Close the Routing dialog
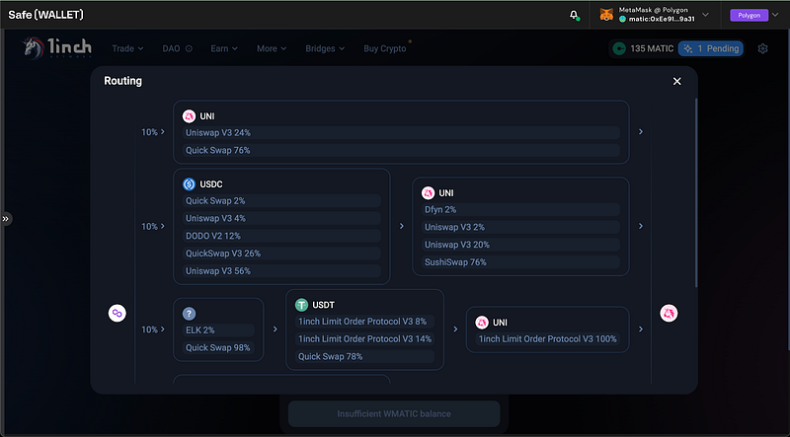Image resolution: width=790 pixels, height=437 pixels. click(677, 81)
